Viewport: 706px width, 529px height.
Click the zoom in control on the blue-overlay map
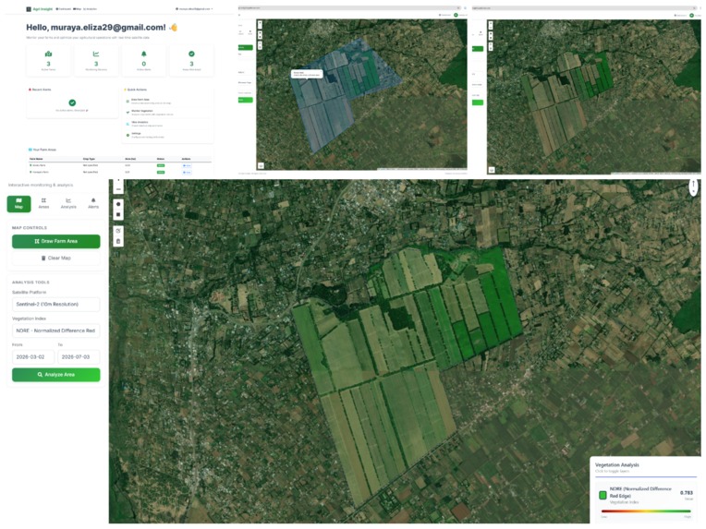[x=260, y=24]
